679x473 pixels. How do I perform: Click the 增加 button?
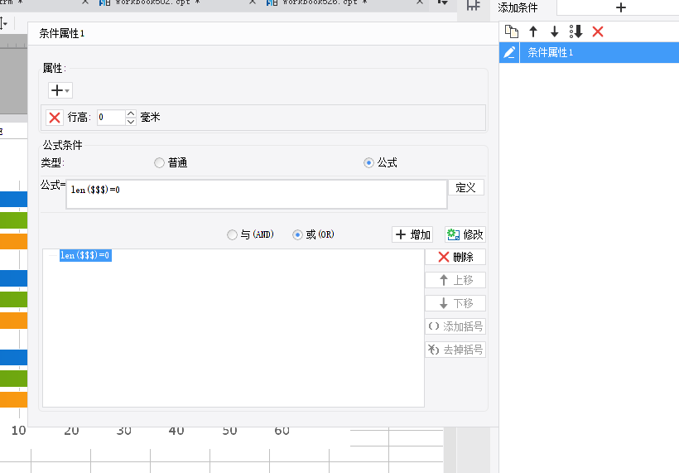click(x=412, y=234)
